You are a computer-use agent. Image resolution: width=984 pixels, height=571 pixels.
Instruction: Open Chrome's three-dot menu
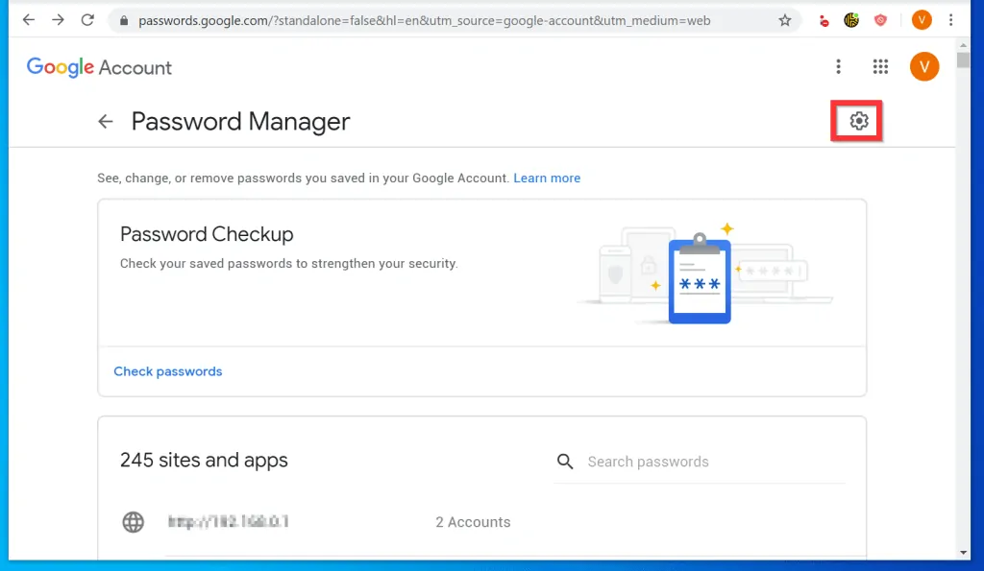(x=951, y=20)
